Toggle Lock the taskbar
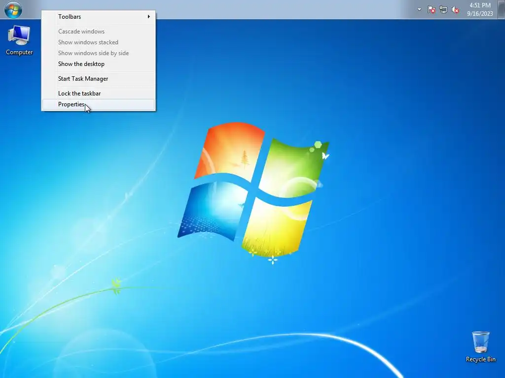Screen dimensions: 505x378 pyautogui.click(x=99, y=94)
